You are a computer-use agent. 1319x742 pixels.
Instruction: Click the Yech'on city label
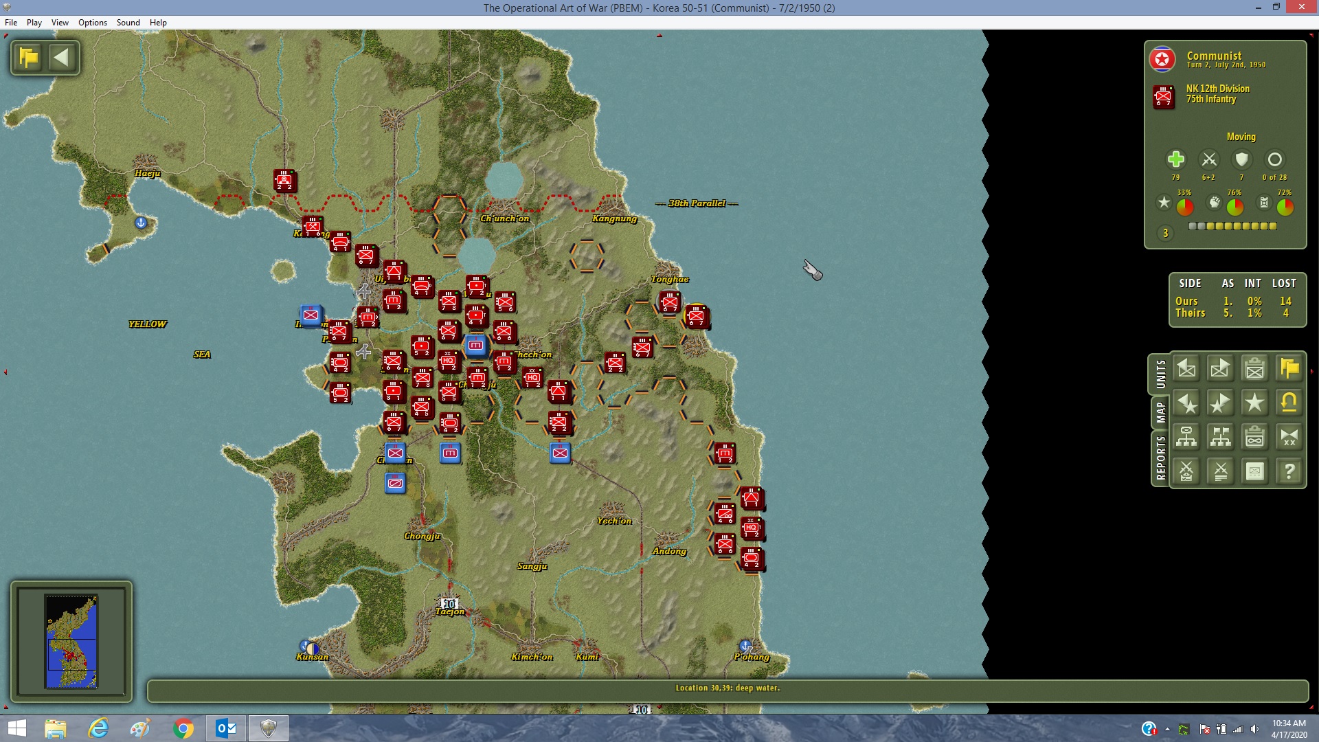pos(614,521)
